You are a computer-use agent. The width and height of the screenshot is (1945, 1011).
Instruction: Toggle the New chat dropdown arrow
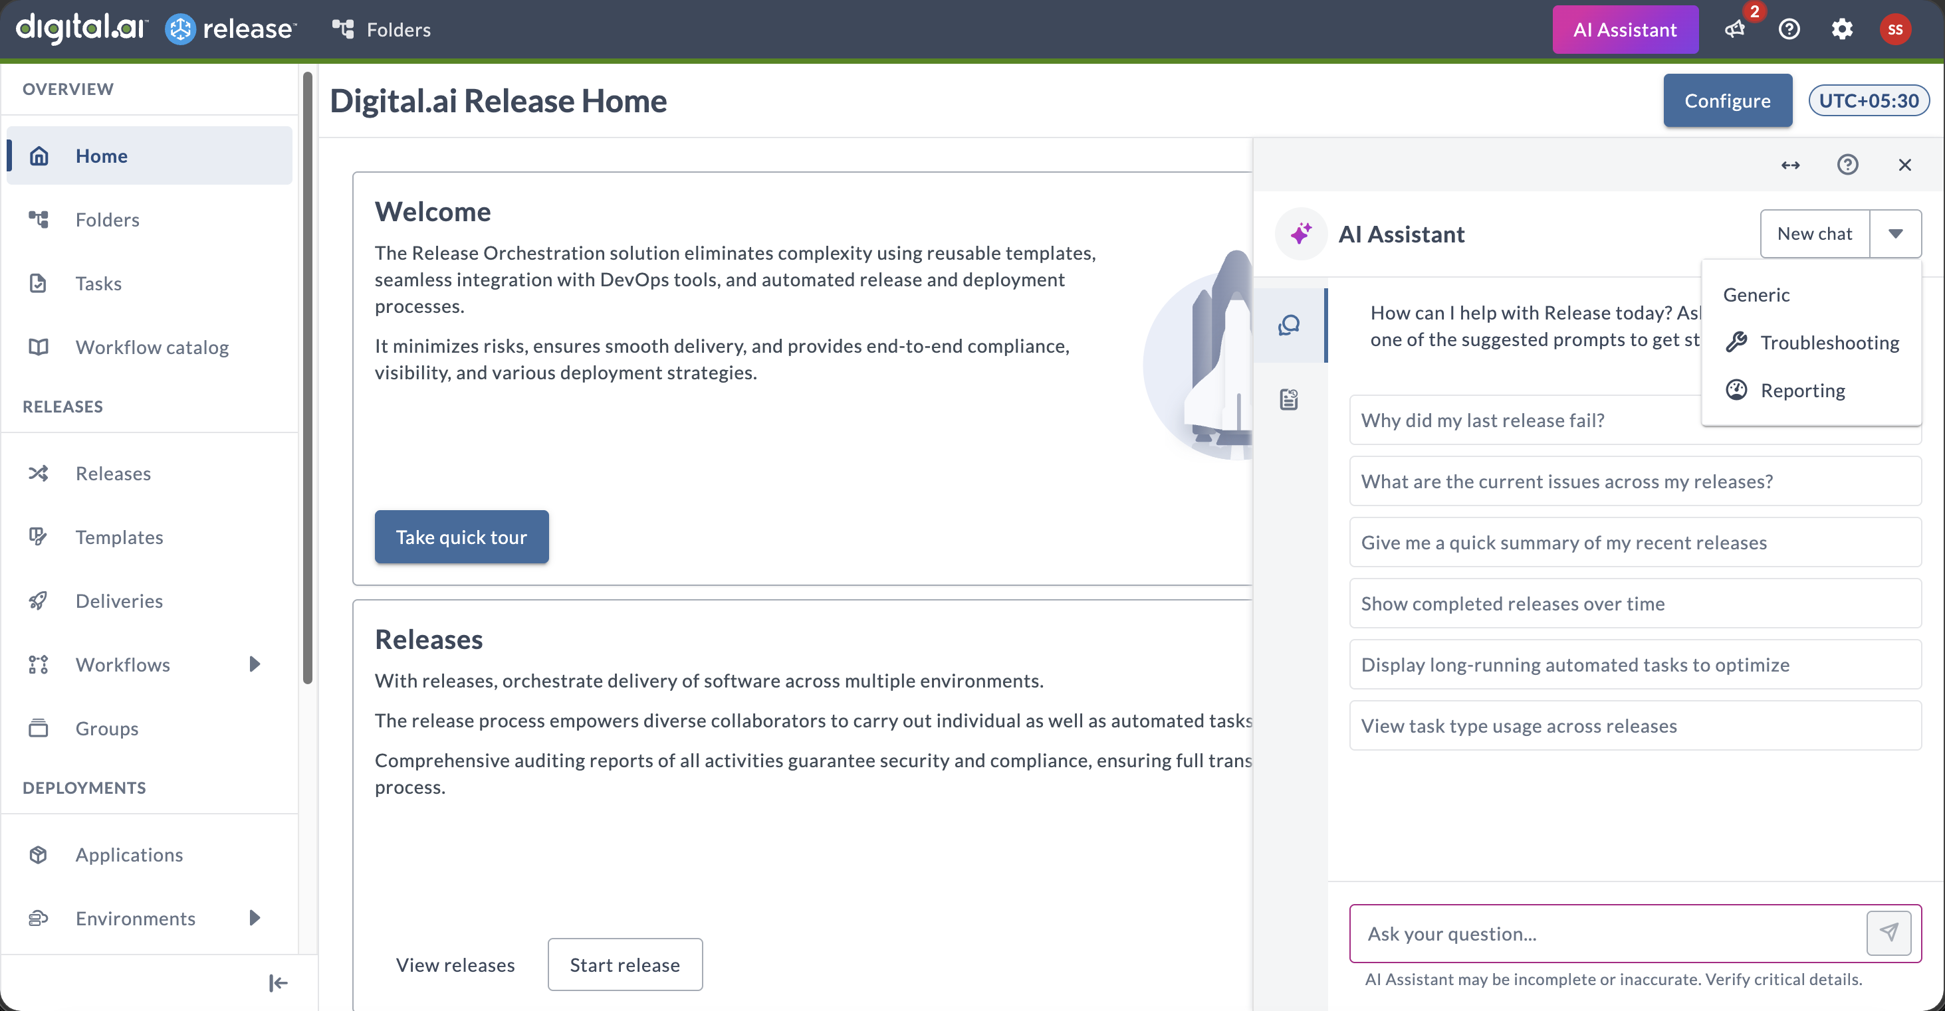[1895, 234]
